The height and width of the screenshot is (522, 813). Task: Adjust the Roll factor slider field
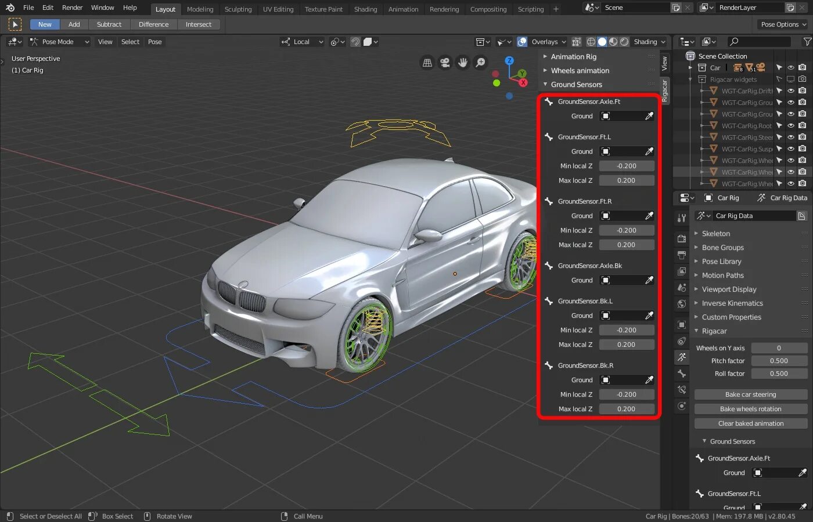(x=779, y=374)
